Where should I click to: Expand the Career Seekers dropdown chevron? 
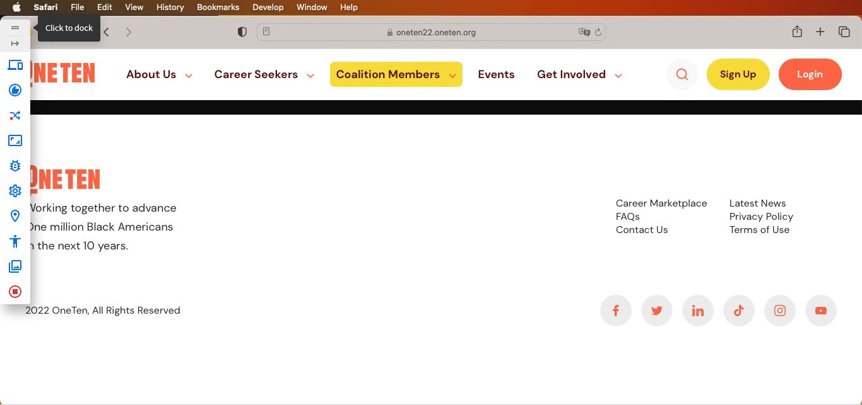click(310, 76)
